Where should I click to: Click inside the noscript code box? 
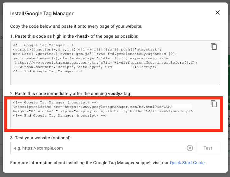[x=115, y=114]
